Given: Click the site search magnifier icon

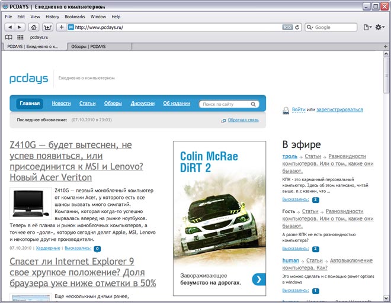Looking at the screenshot, I should pos(254,104).
